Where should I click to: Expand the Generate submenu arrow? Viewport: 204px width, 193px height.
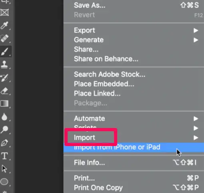pos(196,40)
